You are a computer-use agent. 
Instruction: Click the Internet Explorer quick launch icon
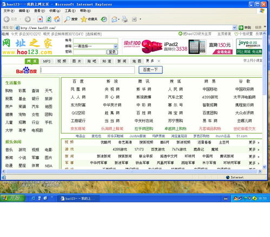coord(34,198)
